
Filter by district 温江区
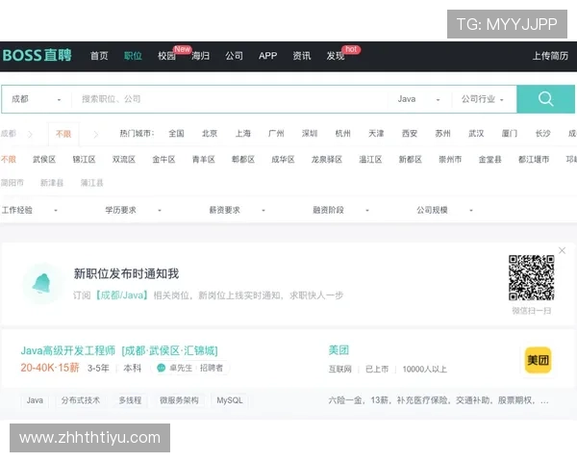370,160
